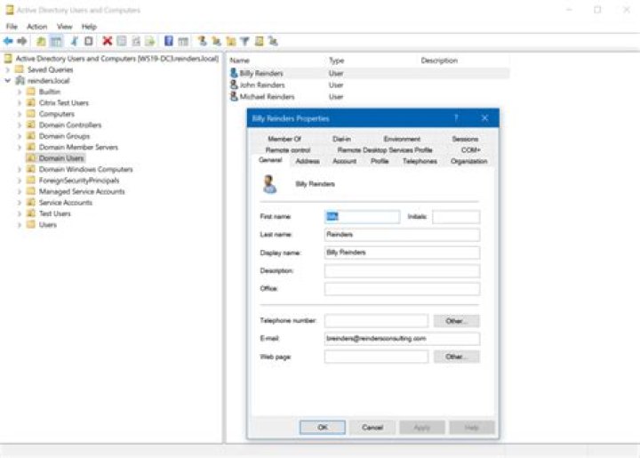Click the Office input field
The image size is (640, 458).
click(402, 289)
